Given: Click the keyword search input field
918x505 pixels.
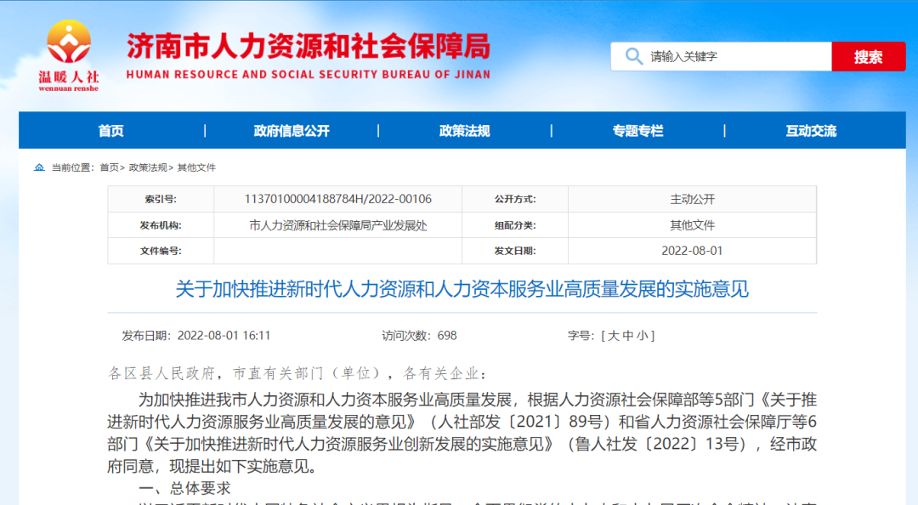Looking at the screenshot, I should (x=722, y=56).
